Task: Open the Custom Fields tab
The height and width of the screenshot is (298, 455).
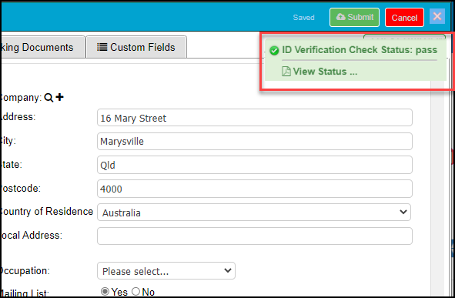Action: click(x=136, y=47)
